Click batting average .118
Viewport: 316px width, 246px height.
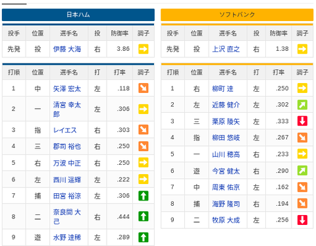(124, 88)
